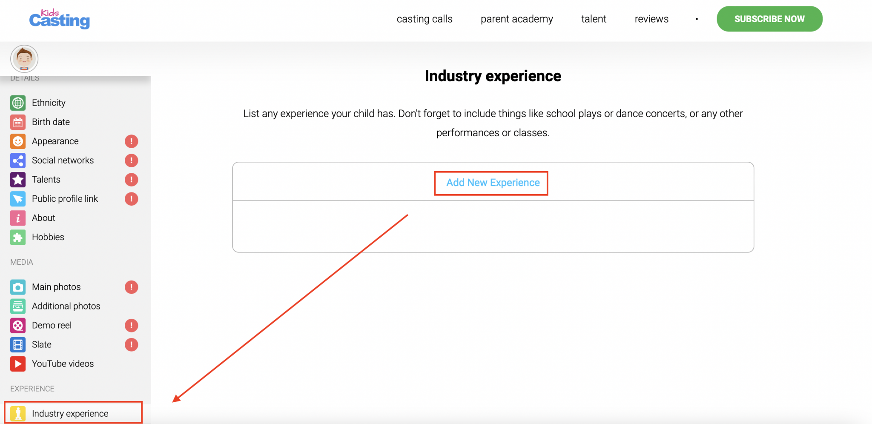Click the Kids Casting logo
The height and width of the screenshot is (424, 872).
click(60, 19)
